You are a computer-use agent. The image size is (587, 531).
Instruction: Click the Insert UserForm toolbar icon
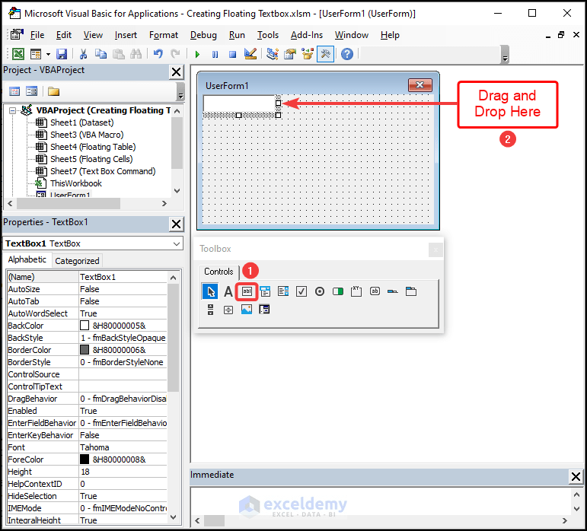(36, 54)
